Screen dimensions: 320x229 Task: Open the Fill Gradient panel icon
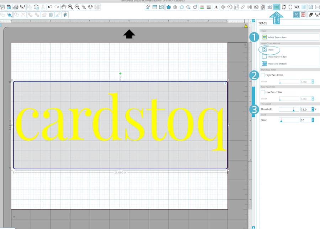coord(155,7)
